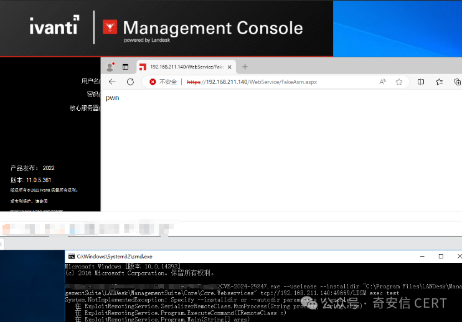Click the red Management Console badge icon
Screen dimensions: 462x322
point(110,27)
